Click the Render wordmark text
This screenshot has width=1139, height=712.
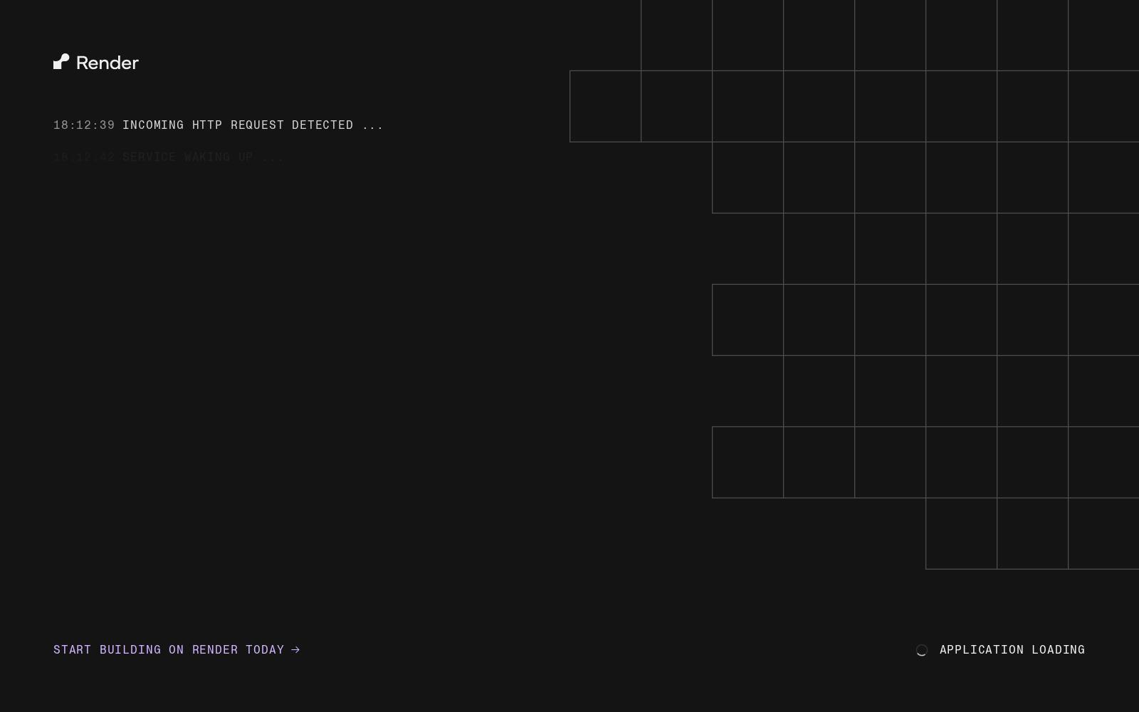pyautogui.click(x=107, y=63)
